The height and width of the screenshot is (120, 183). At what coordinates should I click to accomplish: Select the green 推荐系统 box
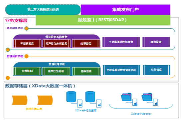[86, 71]
